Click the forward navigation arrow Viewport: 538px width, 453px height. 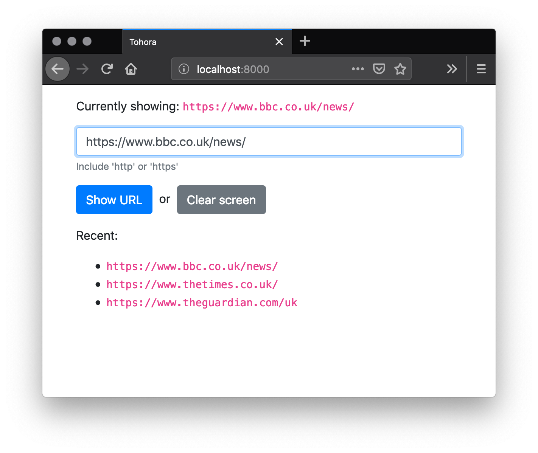point(82,69)
